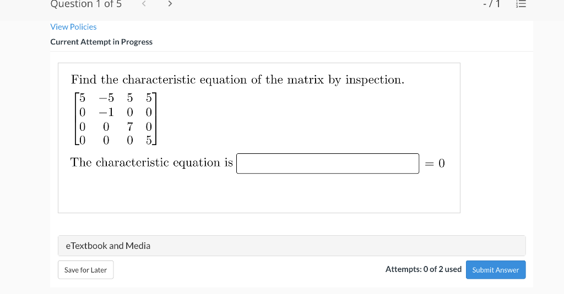Open the View Policies link
564x294 pixels.
73,27
